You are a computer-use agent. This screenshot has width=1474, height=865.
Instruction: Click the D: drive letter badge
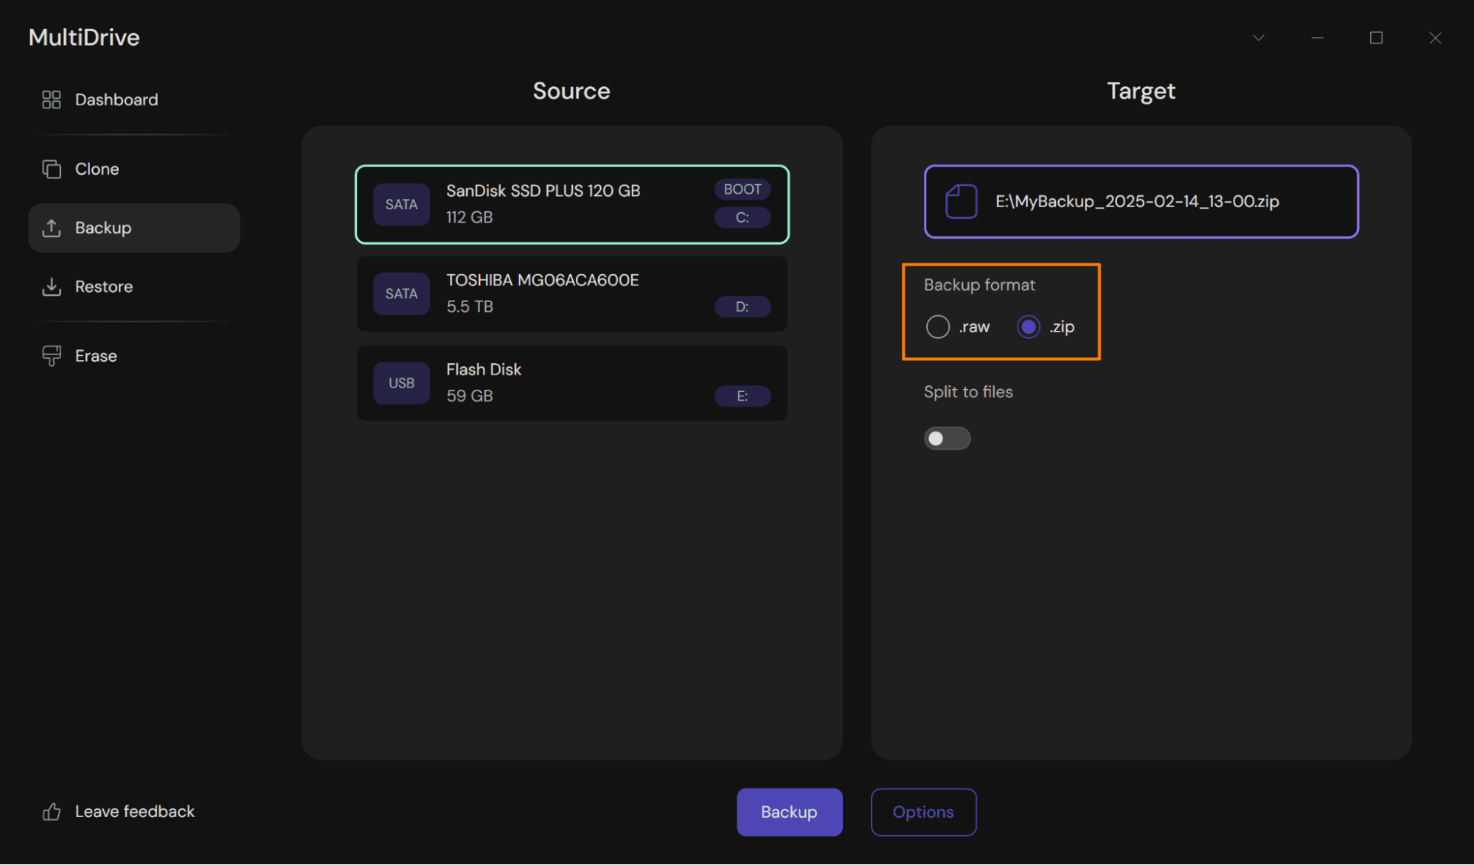[x=742, y=307]
